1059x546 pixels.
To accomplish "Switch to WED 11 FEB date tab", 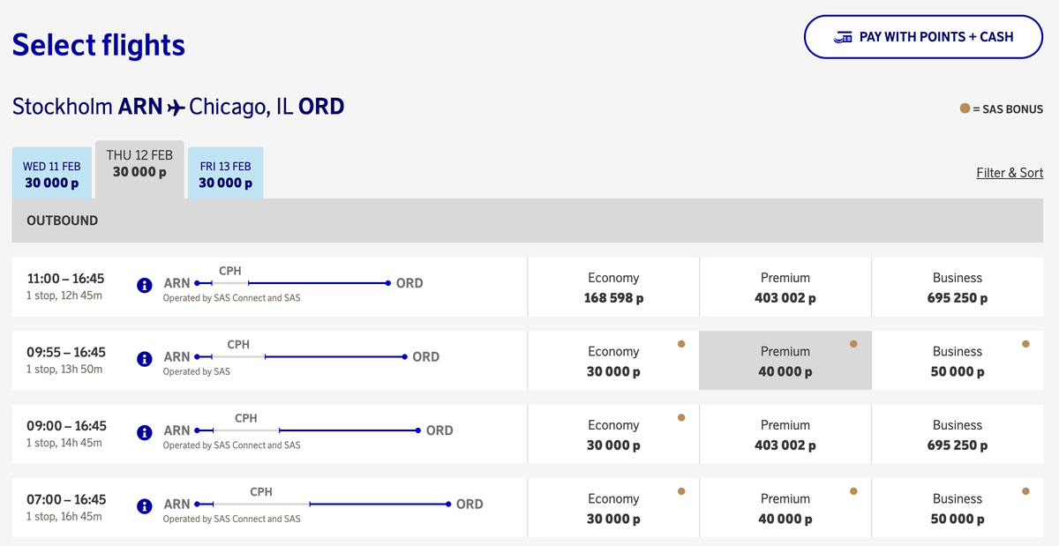I will [x=51, y=174].
